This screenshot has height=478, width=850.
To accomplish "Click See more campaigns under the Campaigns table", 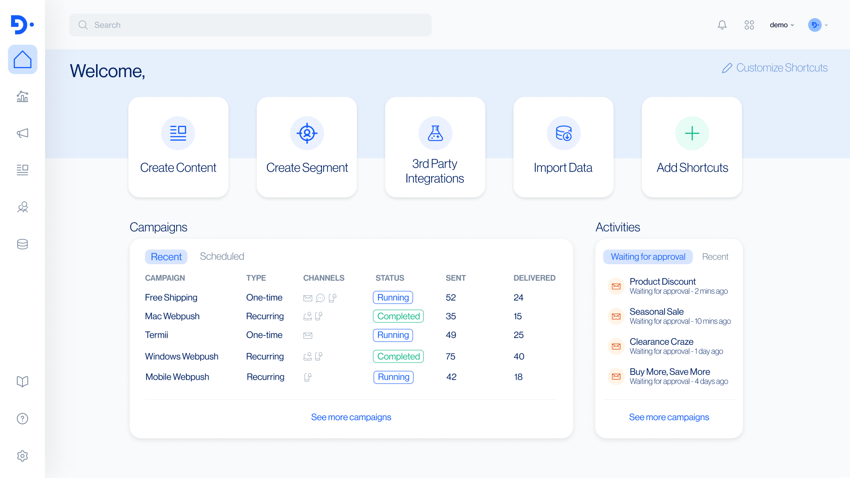I will click(351, 417).
